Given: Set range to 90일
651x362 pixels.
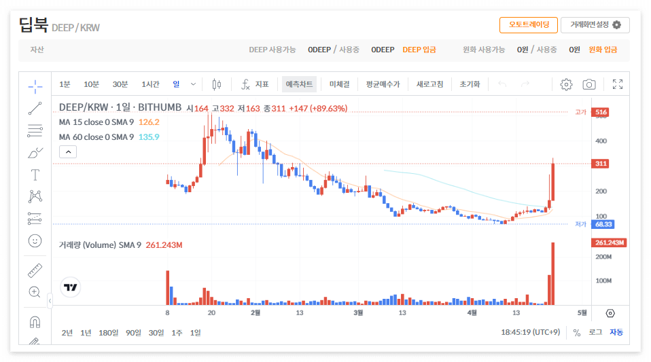Looking at the screenshot, I should tap(133, 333).
